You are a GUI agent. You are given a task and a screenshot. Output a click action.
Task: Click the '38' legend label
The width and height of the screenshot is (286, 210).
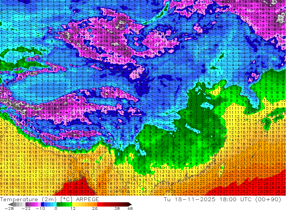pos(117,208)
